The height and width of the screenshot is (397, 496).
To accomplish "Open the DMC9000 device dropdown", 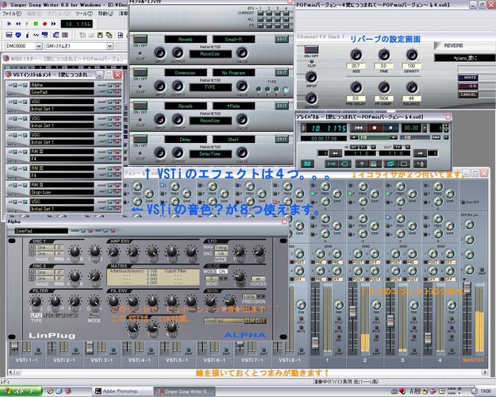I will (39, 46).
